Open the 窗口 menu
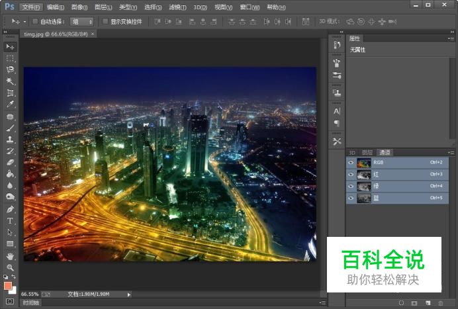The image size is (458, 309). click(x=250, y=7)
